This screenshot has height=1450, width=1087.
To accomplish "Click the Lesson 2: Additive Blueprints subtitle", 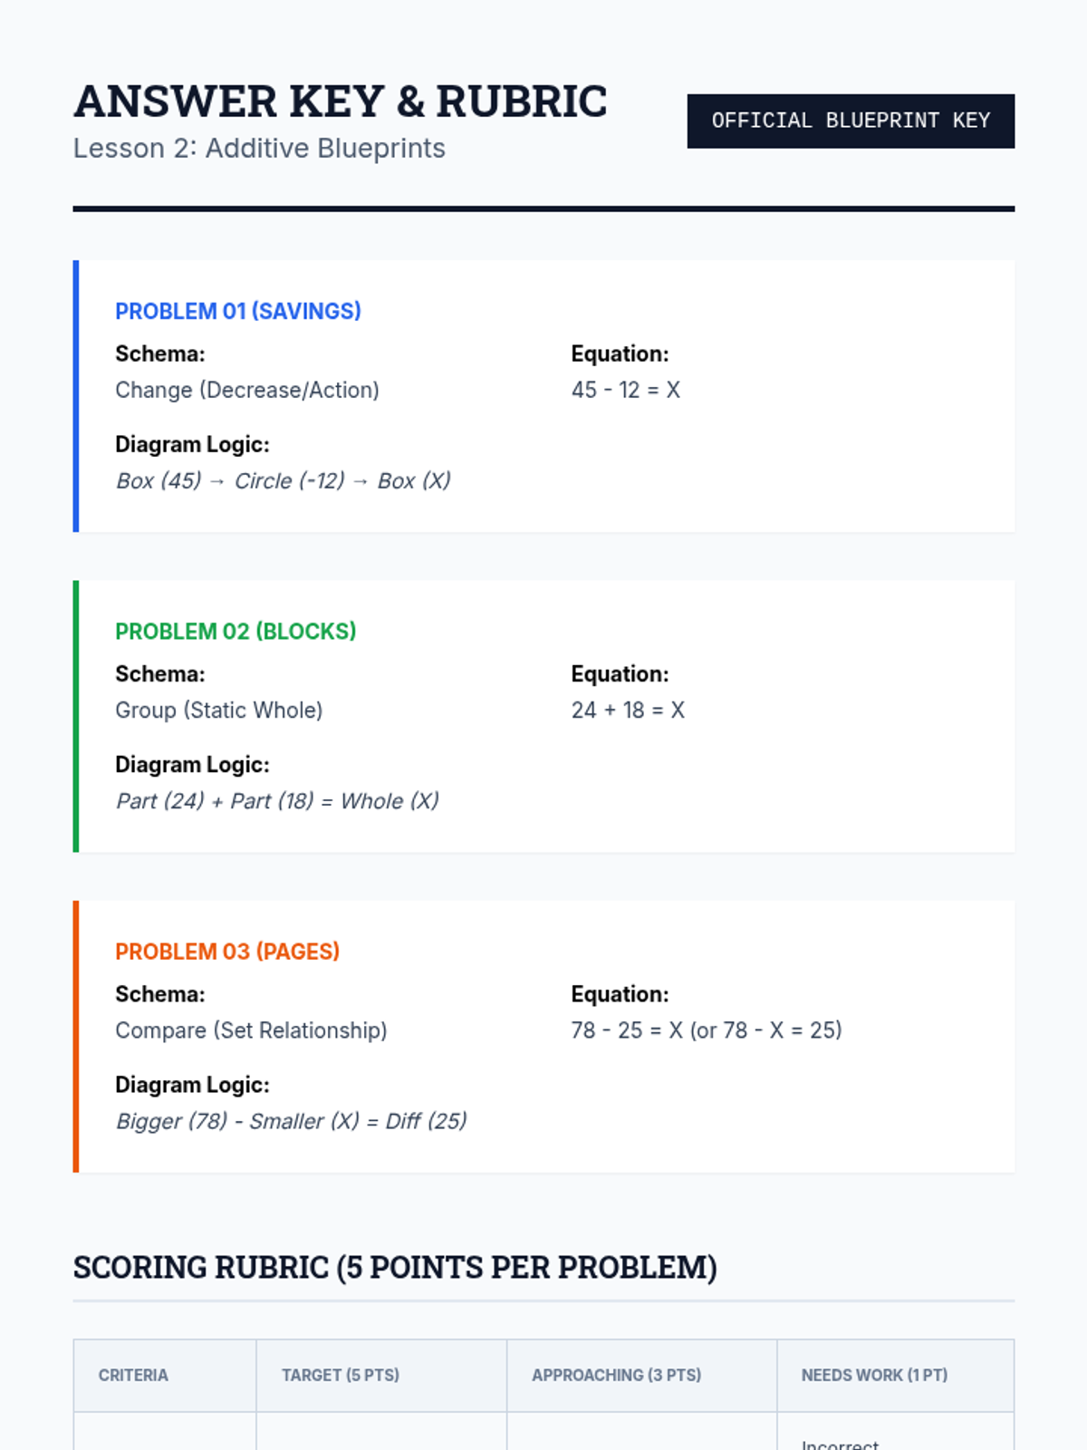I will (x=259, y=149).
